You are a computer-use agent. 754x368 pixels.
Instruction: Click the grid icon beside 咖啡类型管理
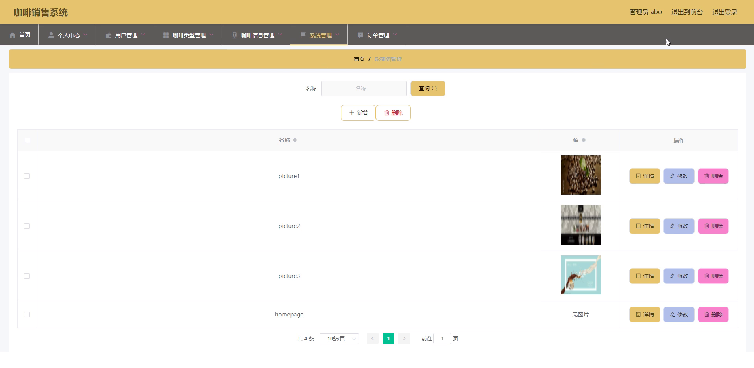click(x=166, y=35)
